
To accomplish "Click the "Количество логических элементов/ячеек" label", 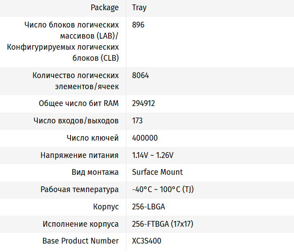I will tap(76, 81).
